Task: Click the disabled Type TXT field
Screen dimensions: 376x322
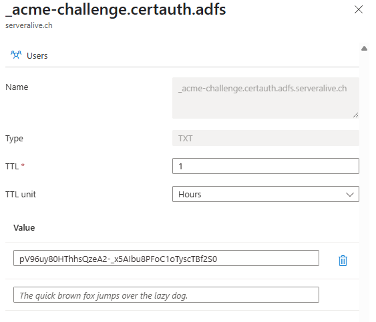Action: (x=265, y=138)
